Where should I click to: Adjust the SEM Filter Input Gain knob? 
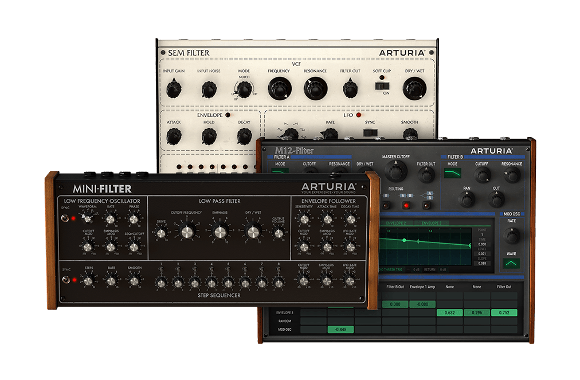pos(174,89)
